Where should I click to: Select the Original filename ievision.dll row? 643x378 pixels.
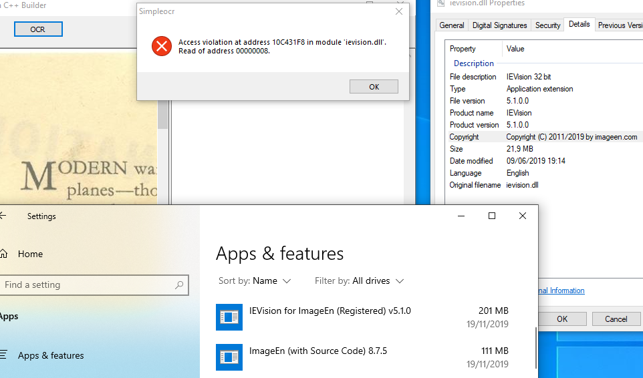(545, 185)
